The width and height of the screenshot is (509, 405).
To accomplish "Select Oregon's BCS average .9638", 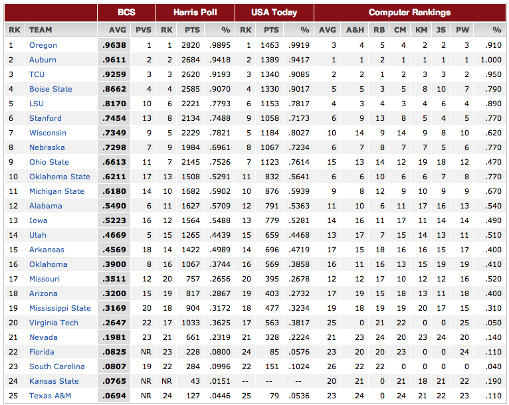I will 114,45.
